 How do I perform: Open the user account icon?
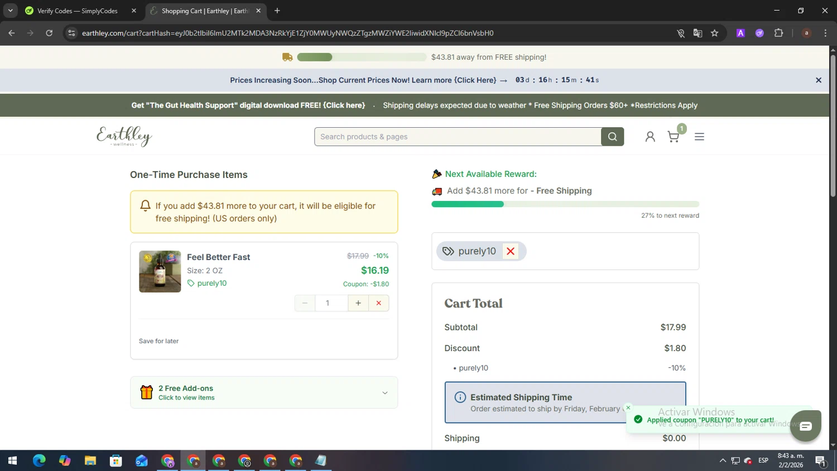(x=650, y=137)
